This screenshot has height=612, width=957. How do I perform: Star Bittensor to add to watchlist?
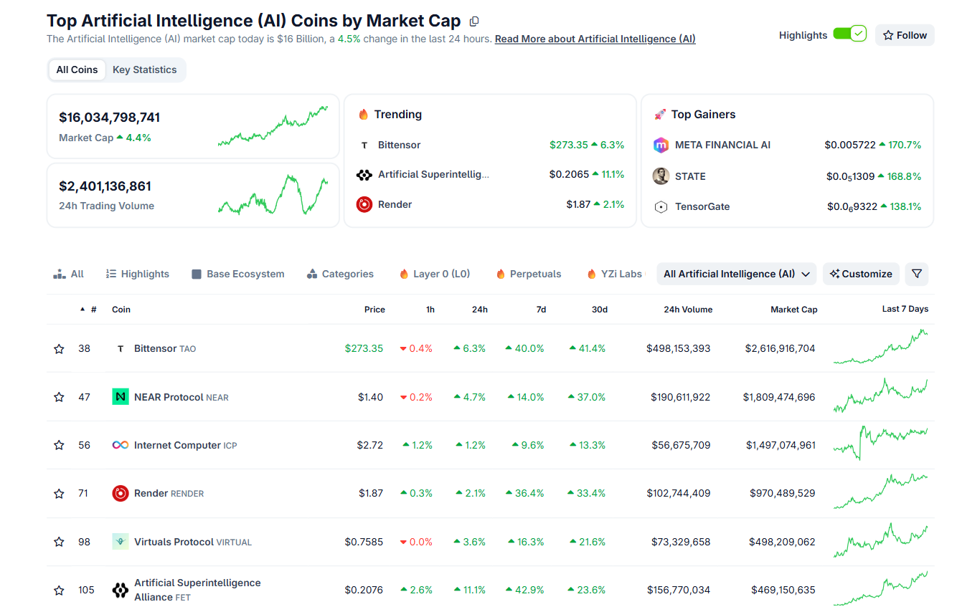tap(59, 348)
